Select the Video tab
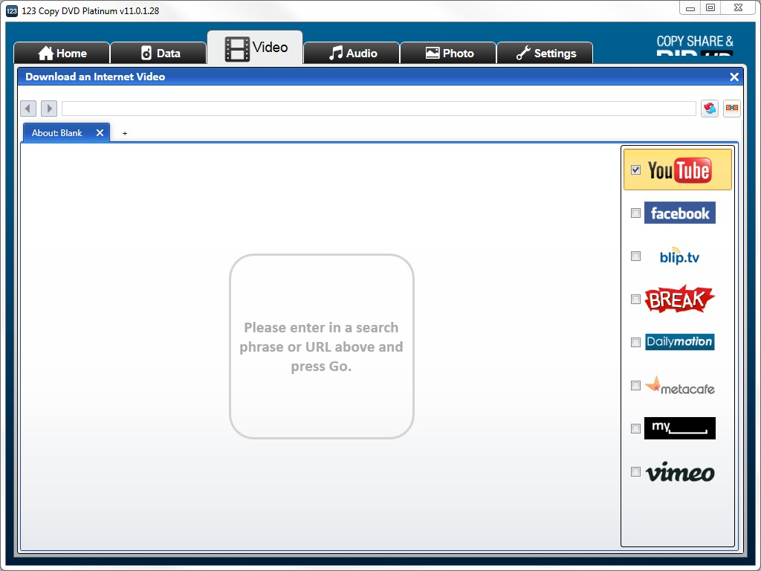The height and width of the screenshot is (571, 761). tap(256, 48)
